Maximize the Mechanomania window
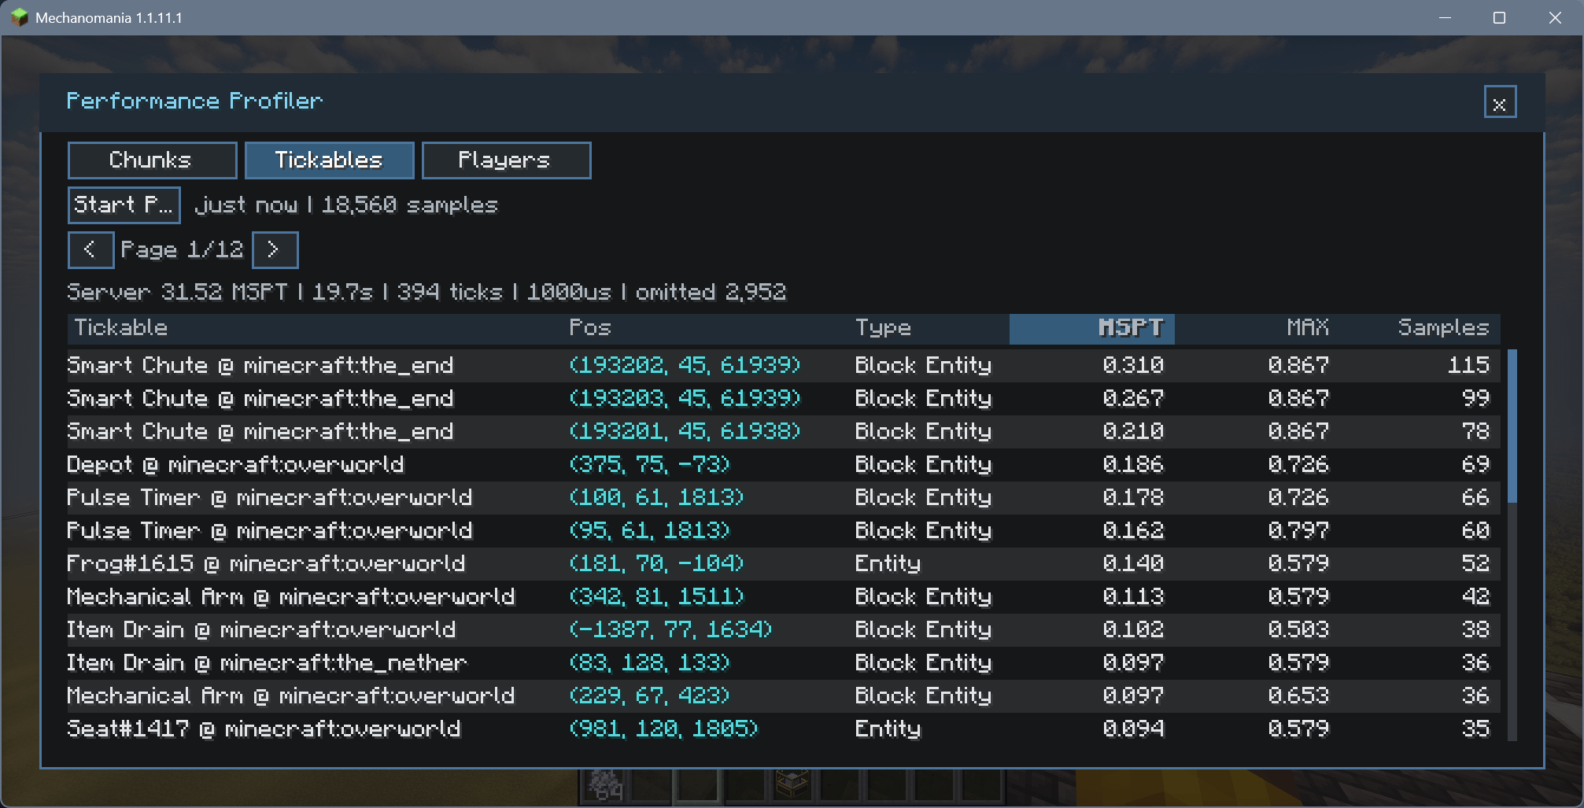The height and width of the screenshot is (808, 1584). tap(1499, 17)
